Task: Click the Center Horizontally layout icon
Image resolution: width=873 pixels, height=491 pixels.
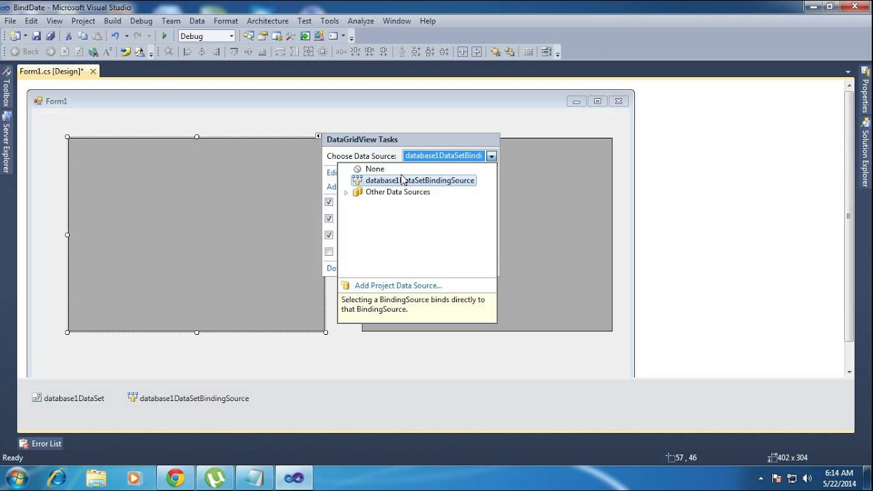Action: [x=462, y=52]
